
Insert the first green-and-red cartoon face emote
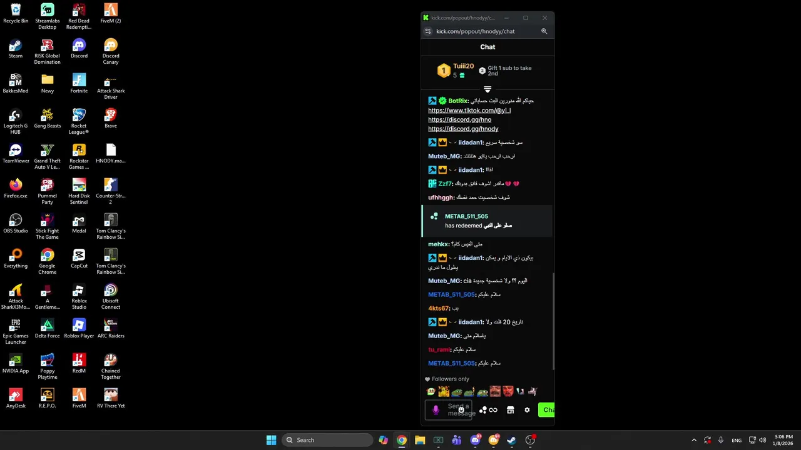431,392
